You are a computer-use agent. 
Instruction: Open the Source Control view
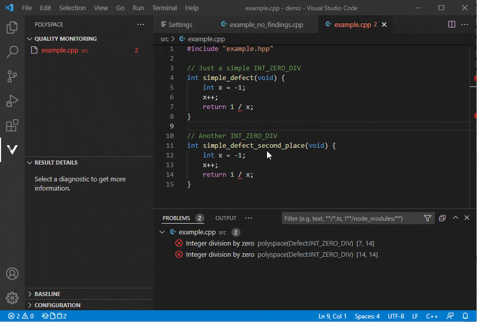(12, 76)
